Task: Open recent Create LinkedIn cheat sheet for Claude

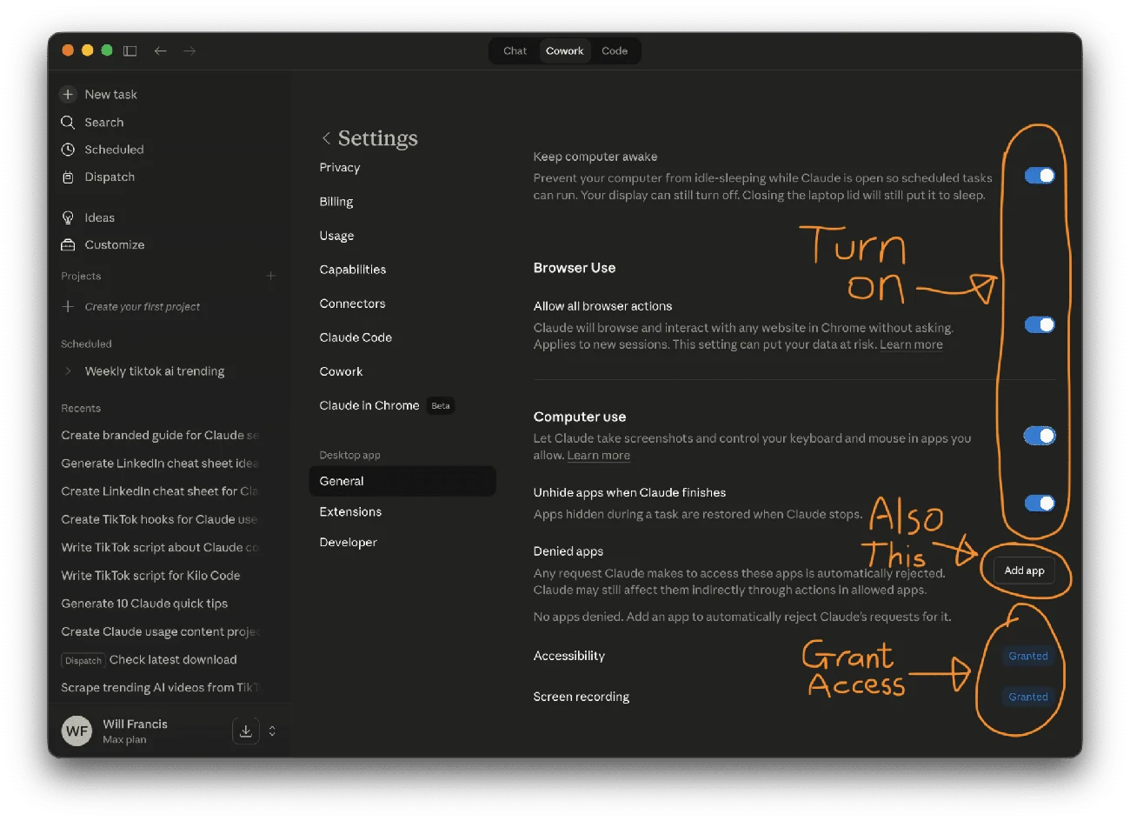Action: coord(160,491)
